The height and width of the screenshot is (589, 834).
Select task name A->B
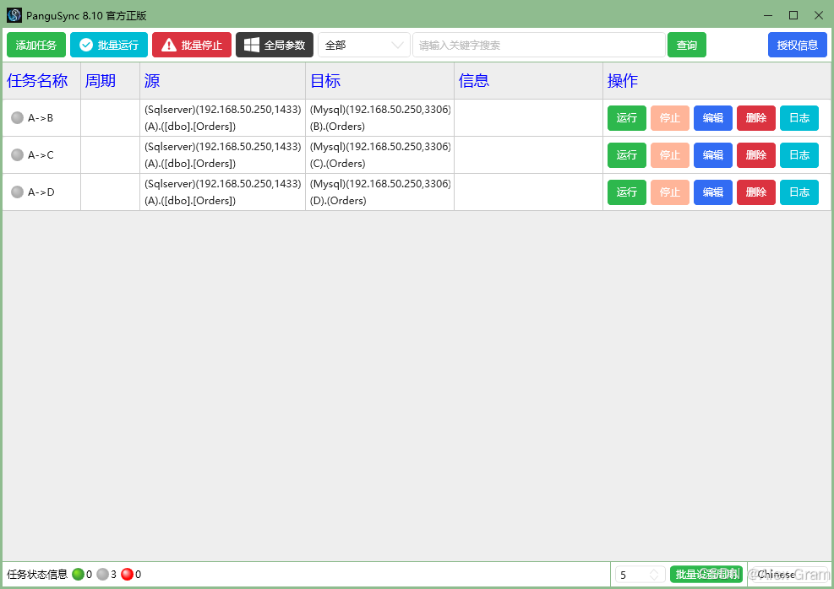pyautogui.click(x=41, y=118)
